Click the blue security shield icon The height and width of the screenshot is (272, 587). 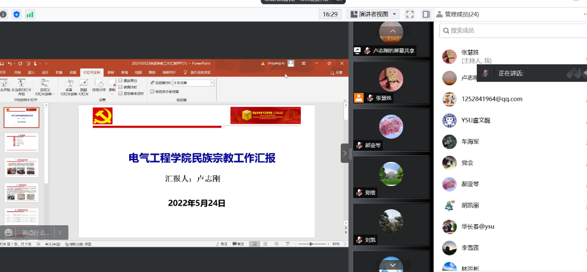click(17, 15)
